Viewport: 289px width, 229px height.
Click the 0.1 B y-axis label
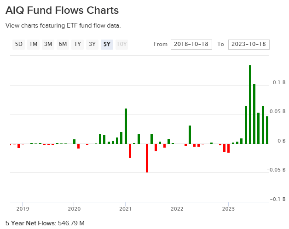[x=279, y=82]
